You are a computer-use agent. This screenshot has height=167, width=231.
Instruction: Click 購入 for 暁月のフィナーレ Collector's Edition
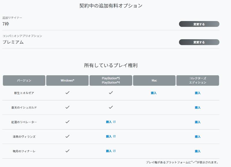click(x=198, y=151)
